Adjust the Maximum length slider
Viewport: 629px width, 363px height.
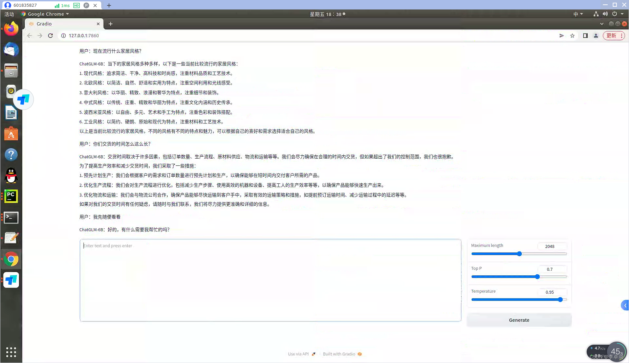519,254
